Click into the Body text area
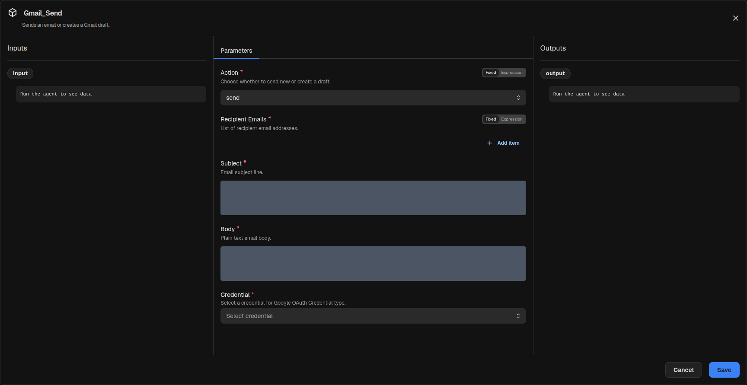Viewport: 747px width, 385px height. (x=373, y=264)
